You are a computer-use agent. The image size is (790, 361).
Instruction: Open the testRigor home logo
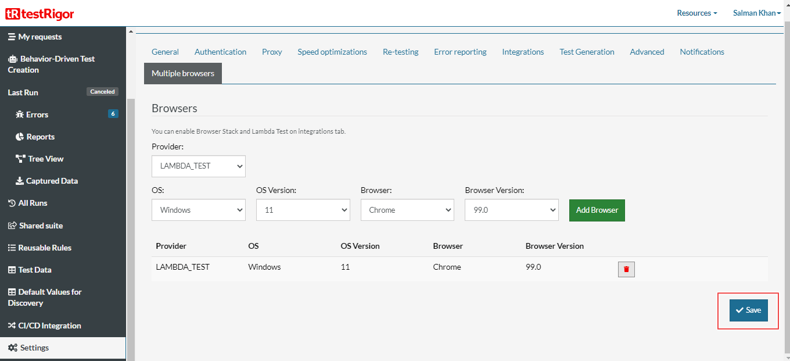point(39,13)
